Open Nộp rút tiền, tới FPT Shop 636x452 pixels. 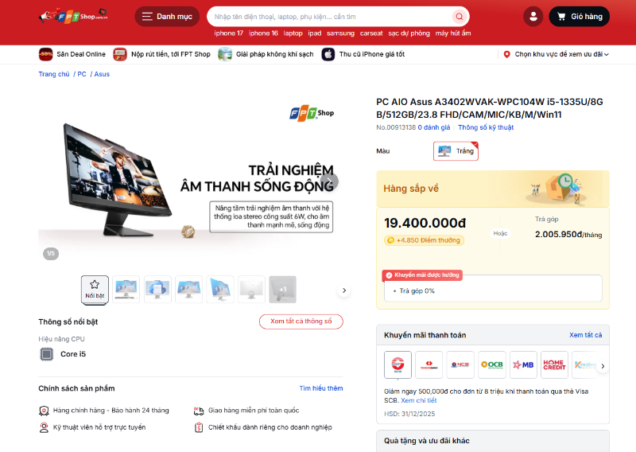click(162, 54)
